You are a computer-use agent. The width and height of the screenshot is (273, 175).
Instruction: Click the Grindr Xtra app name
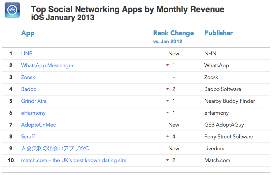pyautogui.click(x=34, y=101)
